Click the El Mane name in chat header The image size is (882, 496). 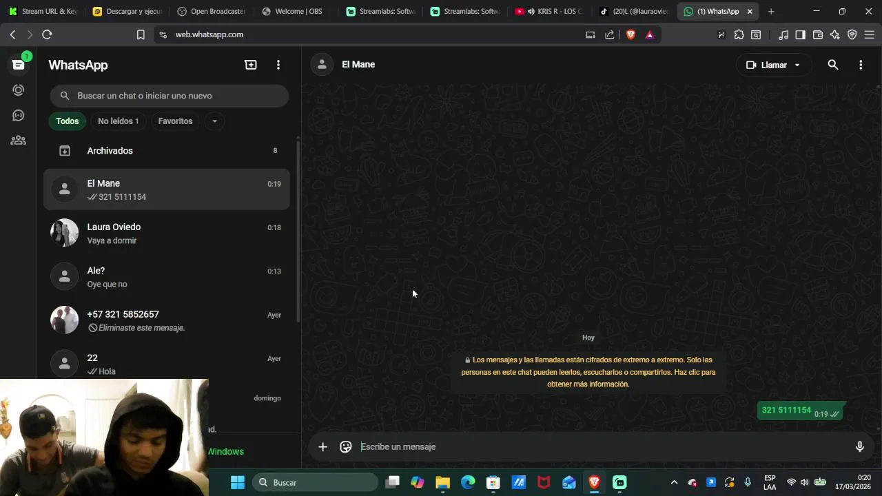[x=358, y=65]
